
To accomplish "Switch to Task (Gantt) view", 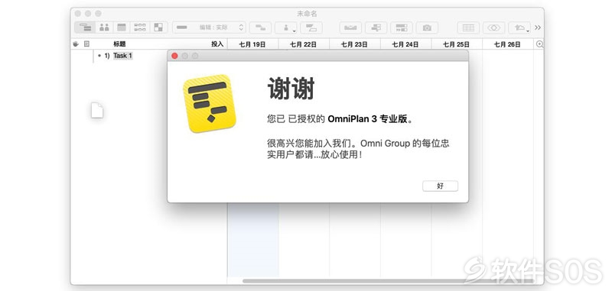I will coord(85,27).
